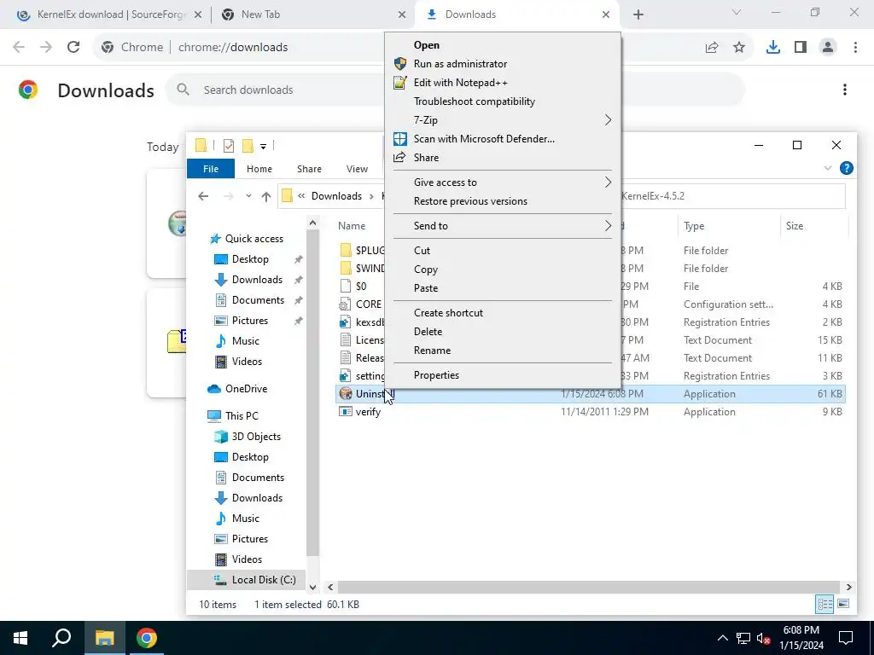Choose Rename in the context menu
The image size is (874, 655).
coord(432,351)
